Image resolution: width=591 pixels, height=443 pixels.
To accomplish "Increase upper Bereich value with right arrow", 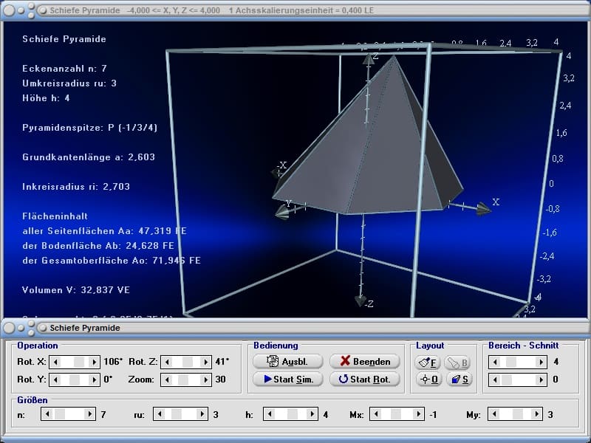I will [x=542, y=362].
